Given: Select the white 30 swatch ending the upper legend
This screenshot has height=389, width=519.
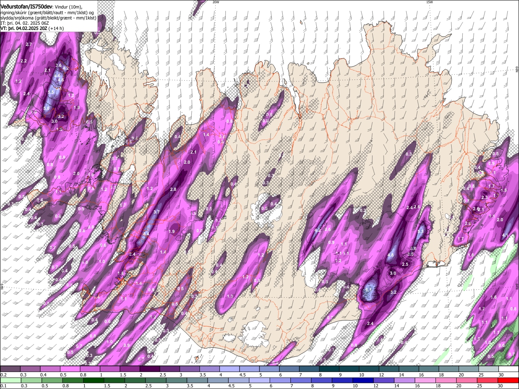Looking at the screenshot, I should pyautogui.click(x=508, y=369).
